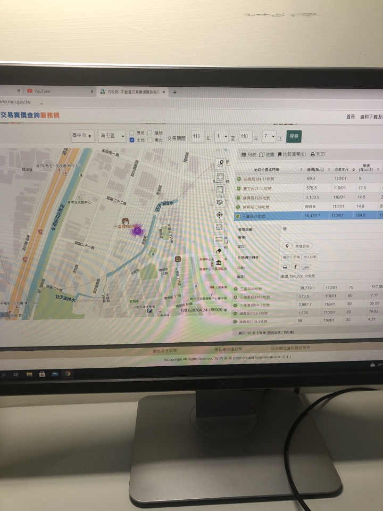Click the 加入比較 add-to-compare button

tap(310, 257)
